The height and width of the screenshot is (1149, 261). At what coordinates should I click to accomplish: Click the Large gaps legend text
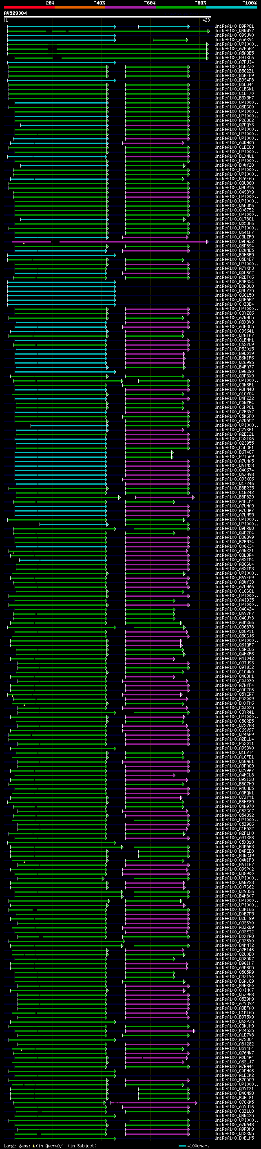(50, 1146)
